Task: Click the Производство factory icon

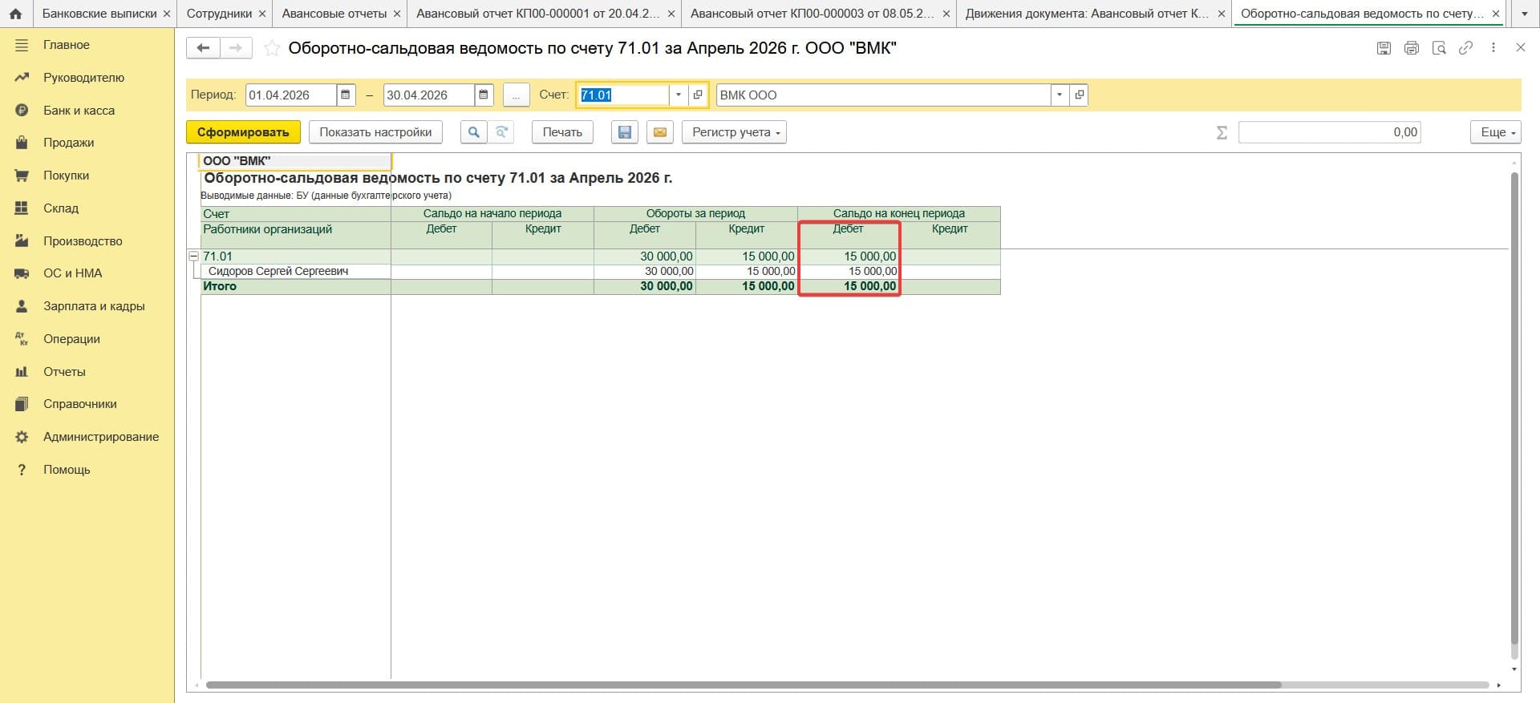Action: (x=22, y=240)
